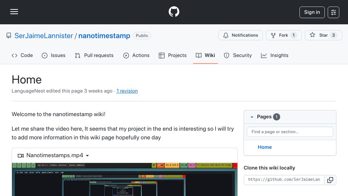This screenshot has height=196, width=348.
Task: Open the Insights tab
Action: point(274,55)
